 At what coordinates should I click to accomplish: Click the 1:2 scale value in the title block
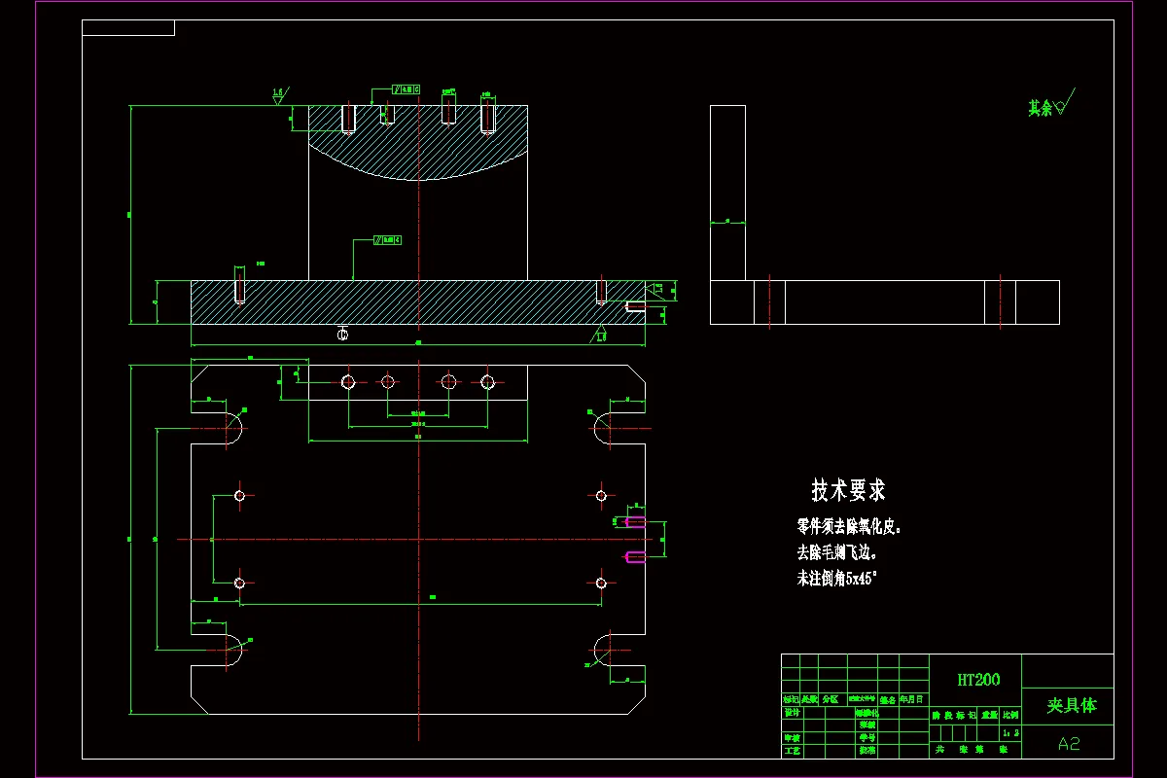point(1011,733)
